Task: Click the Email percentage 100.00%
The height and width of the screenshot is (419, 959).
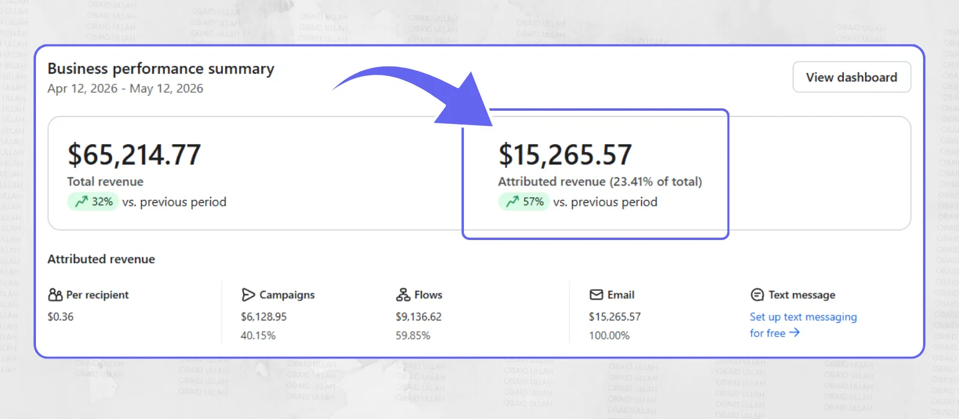Action: [609, 336]
